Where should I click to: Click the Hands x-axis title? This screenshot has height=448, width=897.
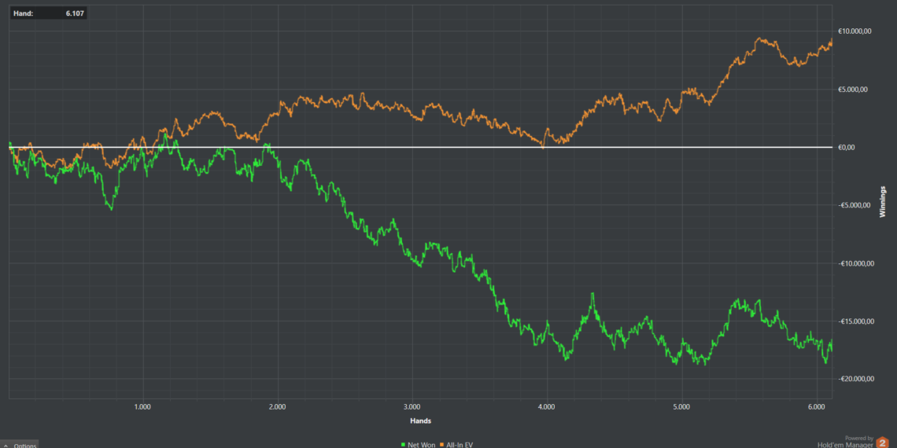tap(419, 420)
